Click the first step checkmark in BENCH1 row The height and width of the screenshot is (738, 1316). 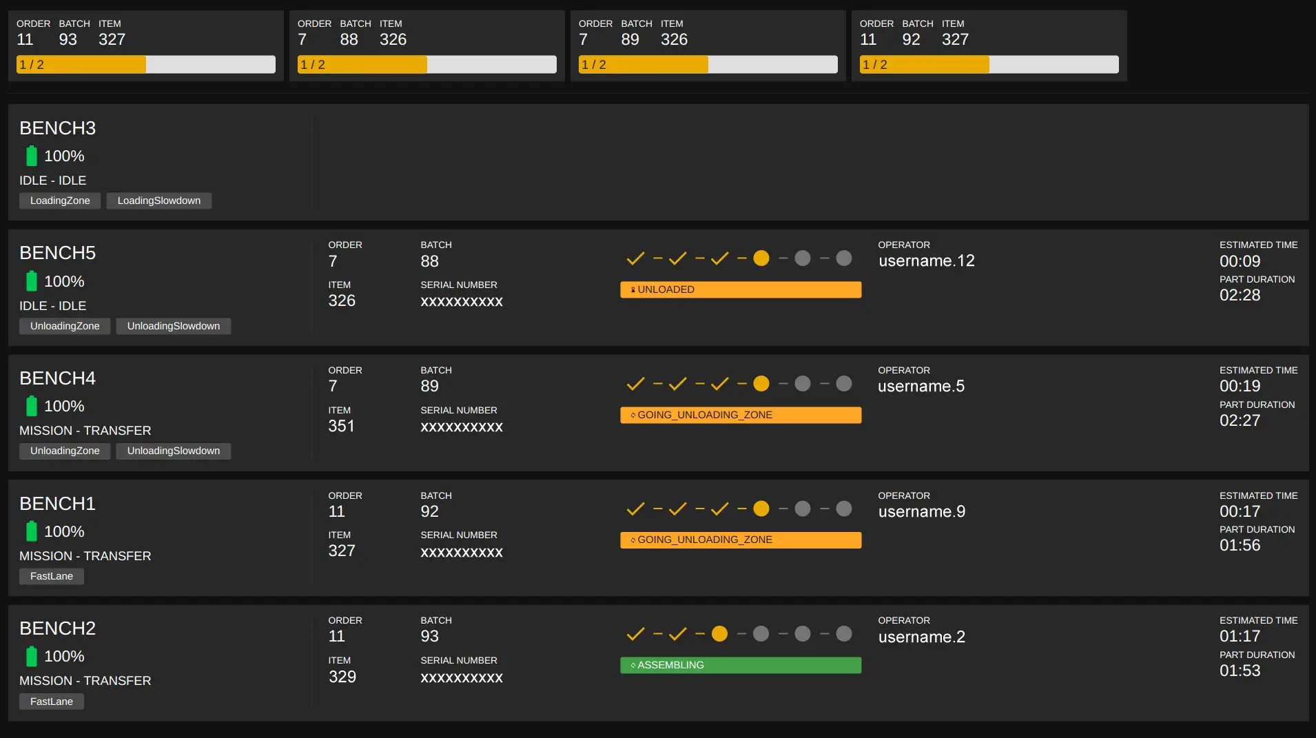click(635, 509)
